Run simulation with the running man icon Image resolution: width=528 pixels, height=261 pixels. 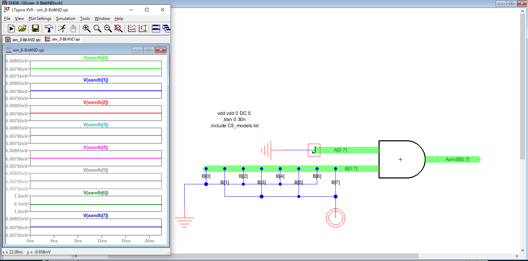62,29
